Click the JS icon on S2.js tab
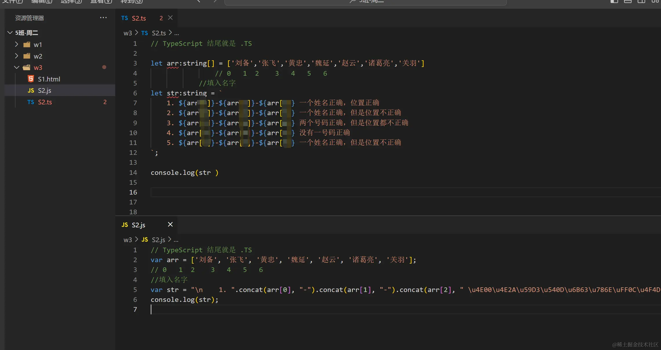This screenshot has height=350, width=661. click(125, 225)
